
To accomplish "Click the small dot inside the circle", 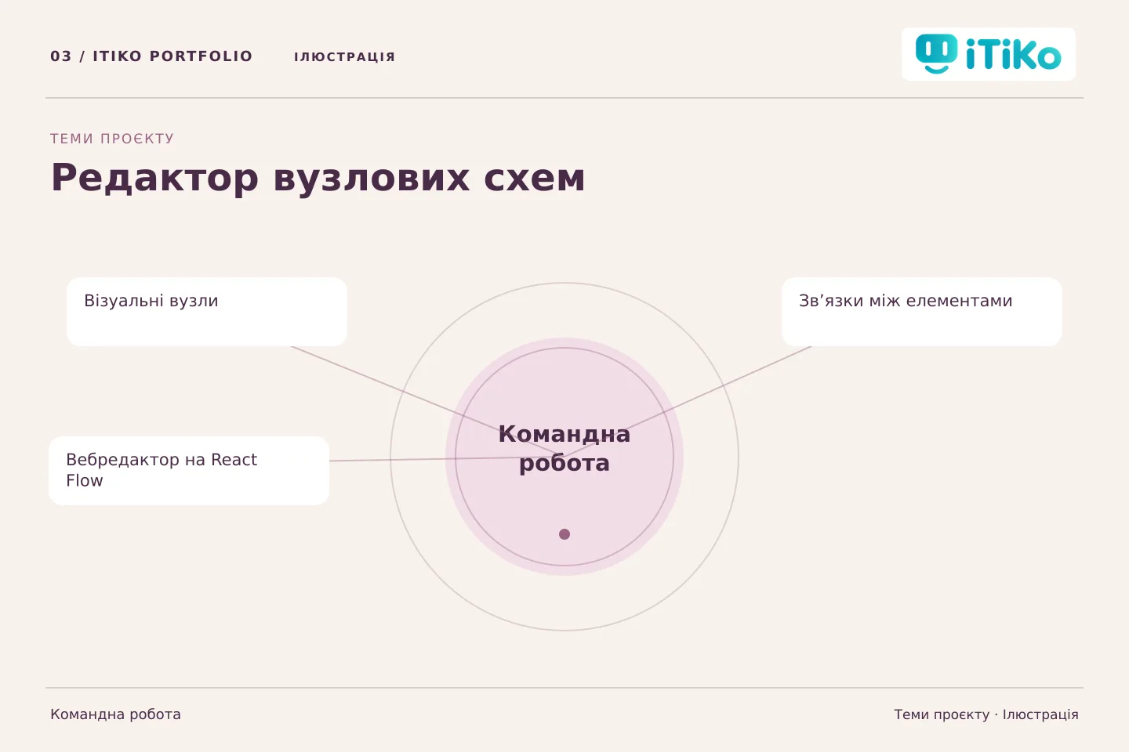I will (564, 534).
